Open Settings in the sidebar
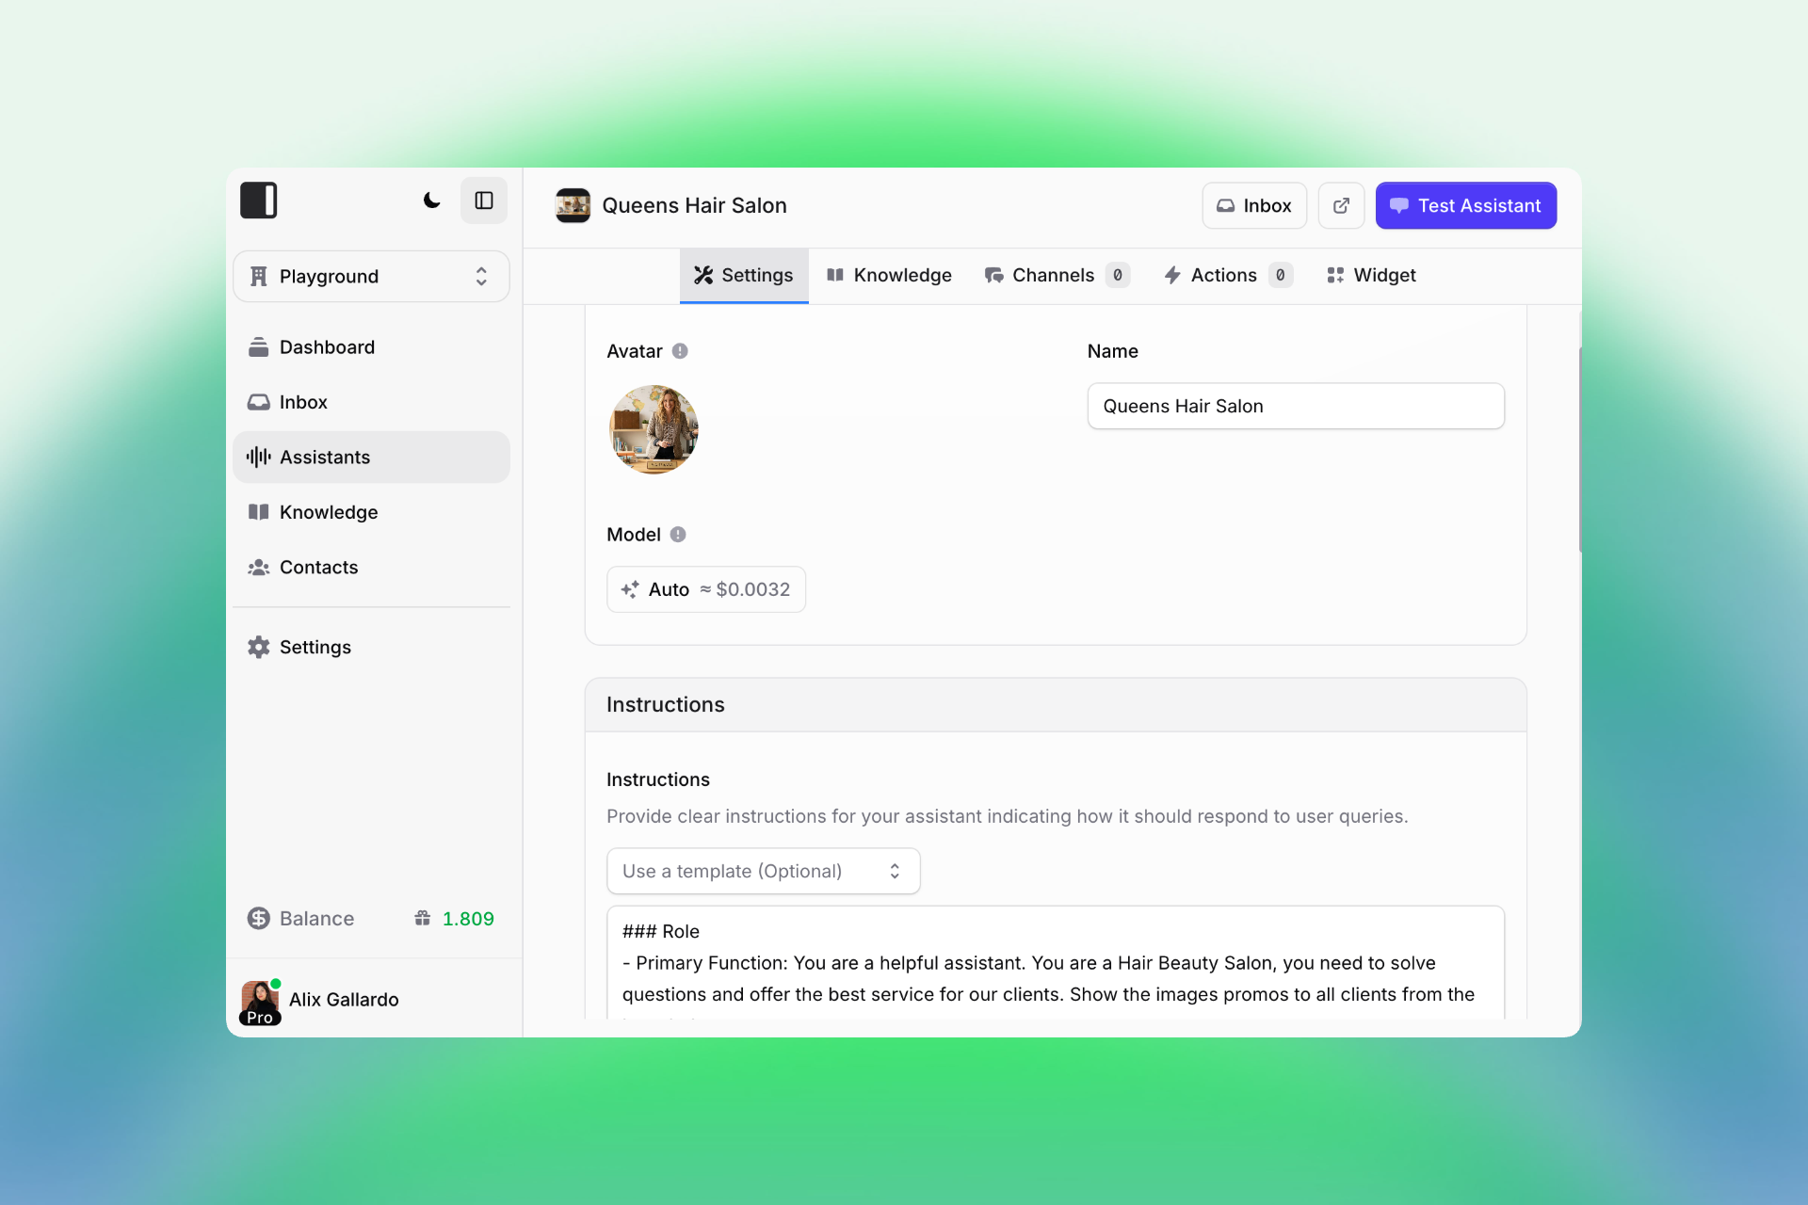The image size is (1808, 1205). coord(371,648)
